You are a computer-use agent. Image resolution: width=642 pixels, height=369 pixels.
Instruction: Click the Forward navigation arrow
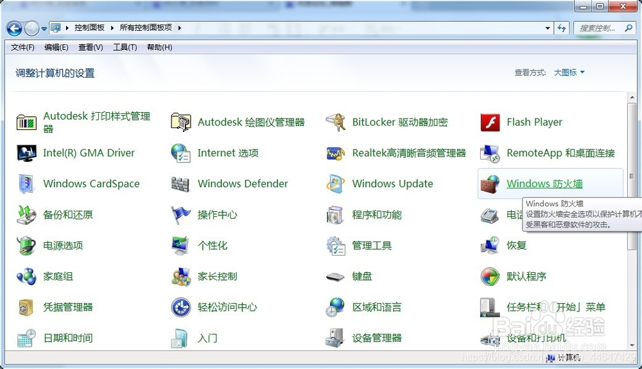32,29
